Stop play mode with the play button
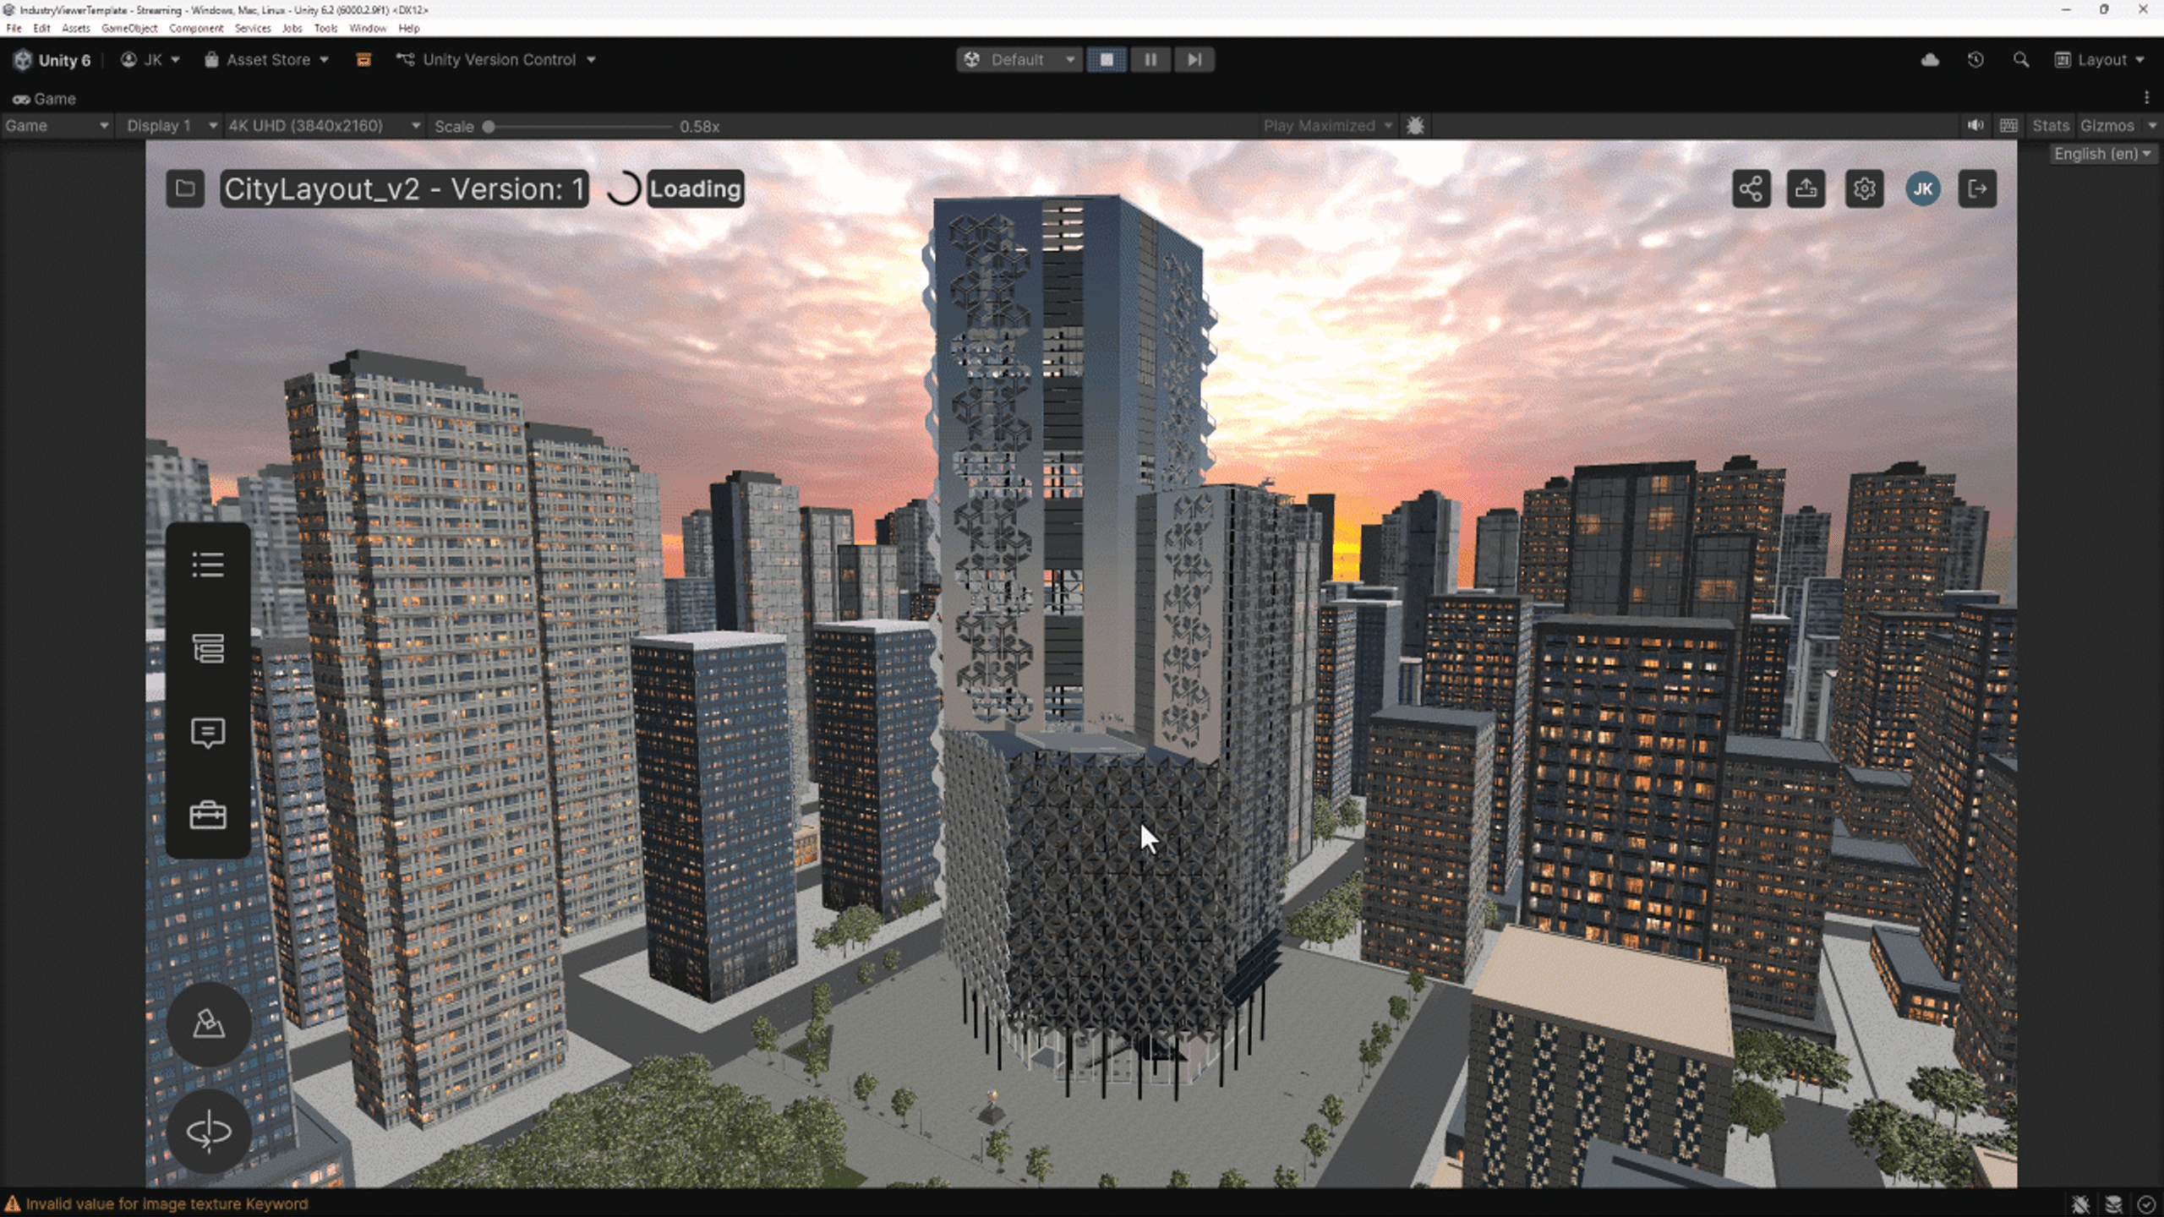Image resolution: width=2164 pixels, height=1217 pixels. 1107,60
